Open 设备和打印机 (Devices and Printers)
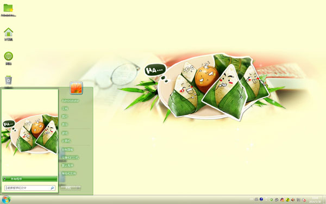This screenshot has width=326, height=204. [70, 157]
